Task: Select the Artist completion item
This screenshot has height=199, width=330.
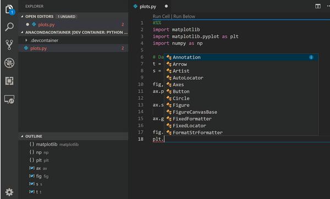Action: click(241, 71)
